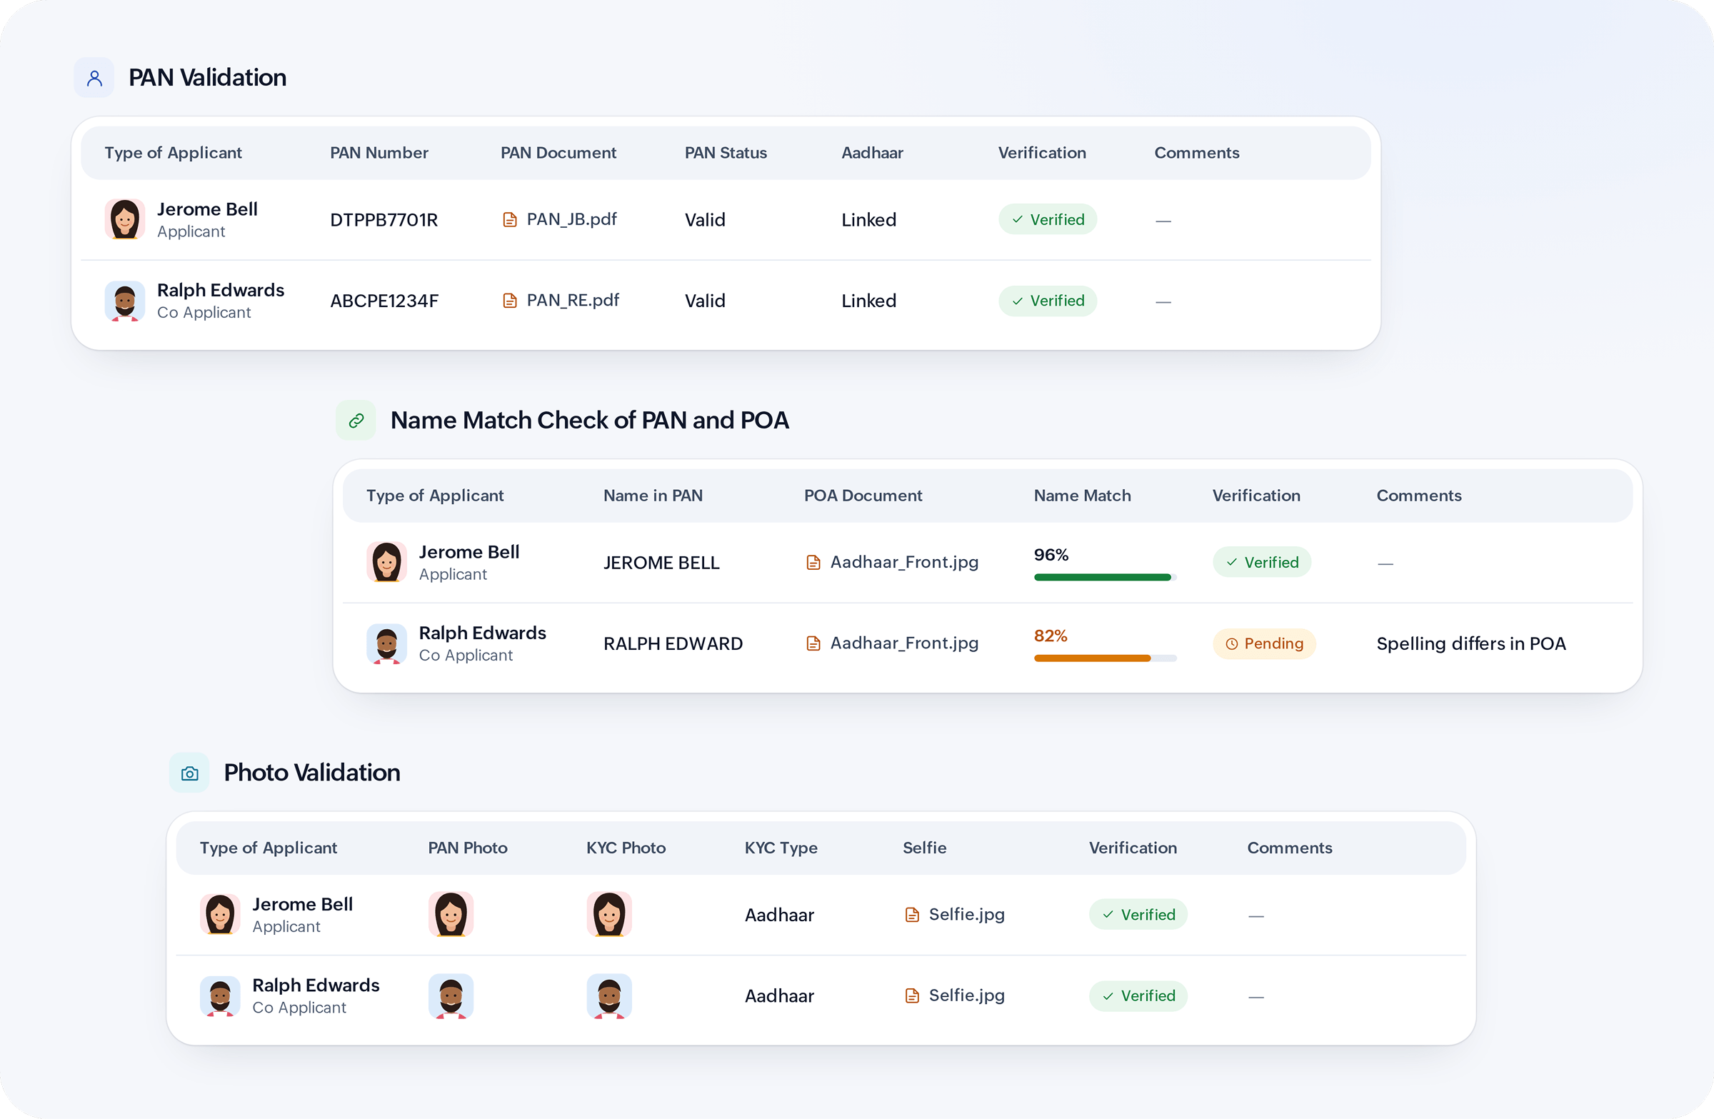Select PAN number ABCPE1234F
1714x1119 pixels.
pyautogui.click(x=384, y=301)
